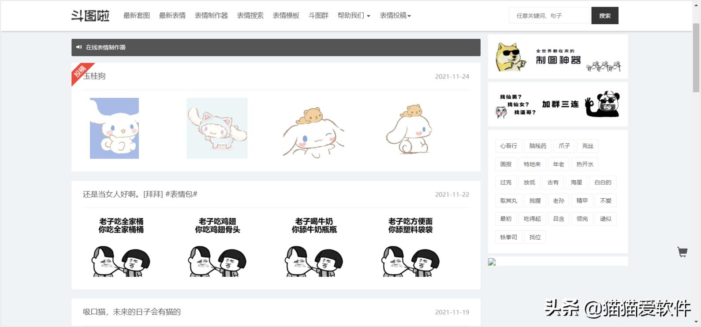
Task: Click the 过克 tag
Action: click(x=506, y=182)
